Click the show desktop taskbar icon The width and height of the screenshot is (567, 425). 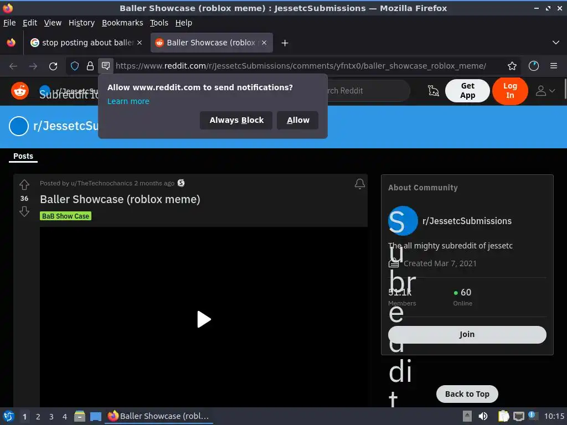coord(95,416)
